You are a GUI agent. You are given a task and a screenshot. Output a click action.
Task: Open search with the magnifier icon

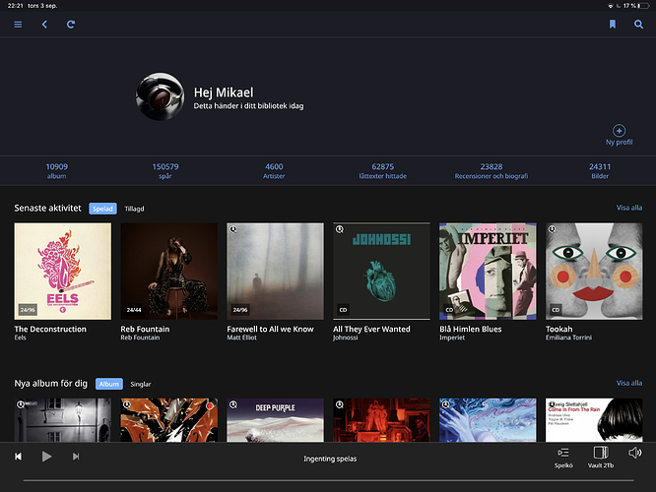tap(638, 25)
